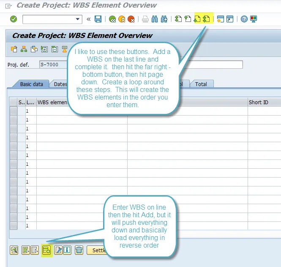Click the Print icon in the top toolbar

point(145,19)
